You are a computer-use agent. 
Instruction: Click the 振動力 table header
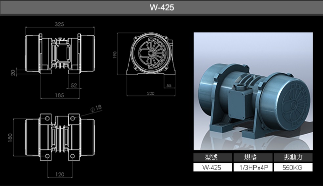click(293, 158)
